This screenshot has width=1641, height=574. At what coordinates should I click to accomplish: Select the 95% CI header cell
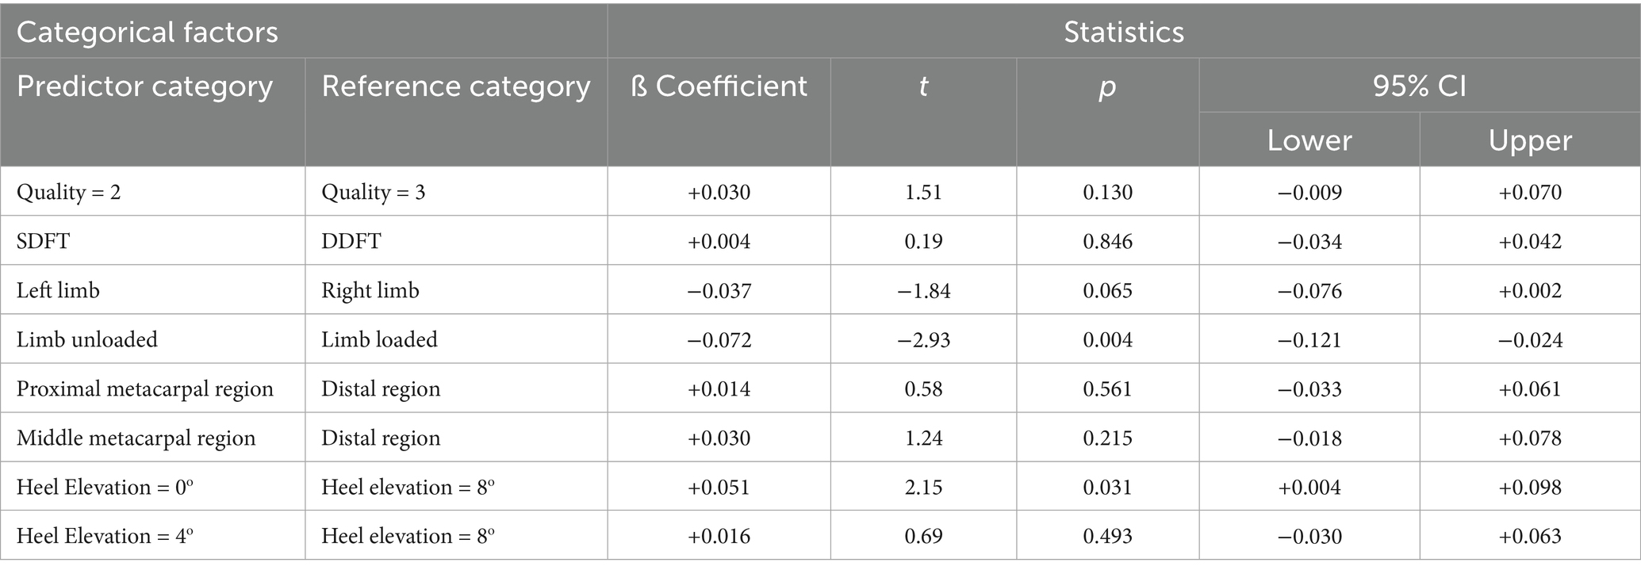1419,86
